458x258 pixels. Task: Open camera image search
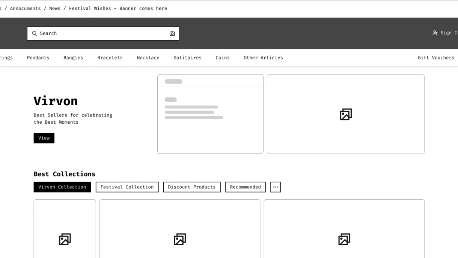tap(172, 33)
